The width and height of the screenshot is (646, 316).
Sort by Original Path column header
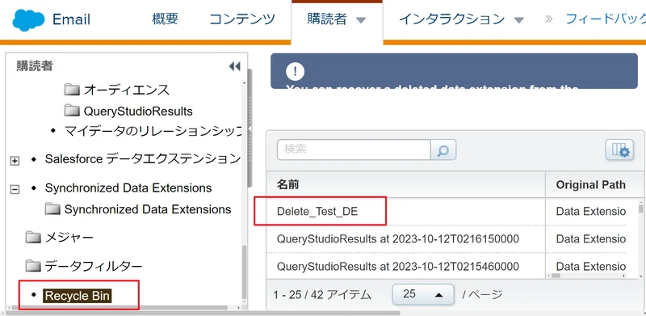coord(591,185)
